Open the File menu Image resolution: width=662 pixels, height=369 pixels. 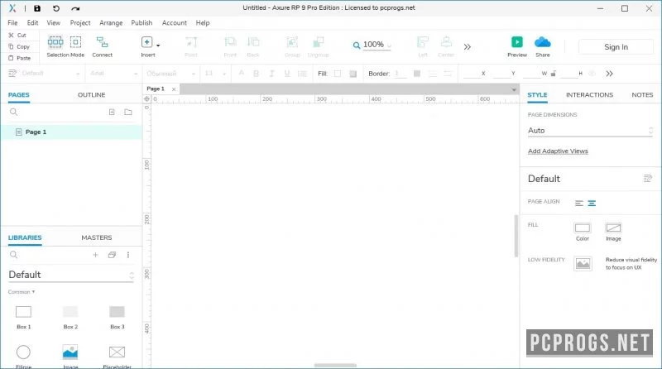[x=12, y=23]
